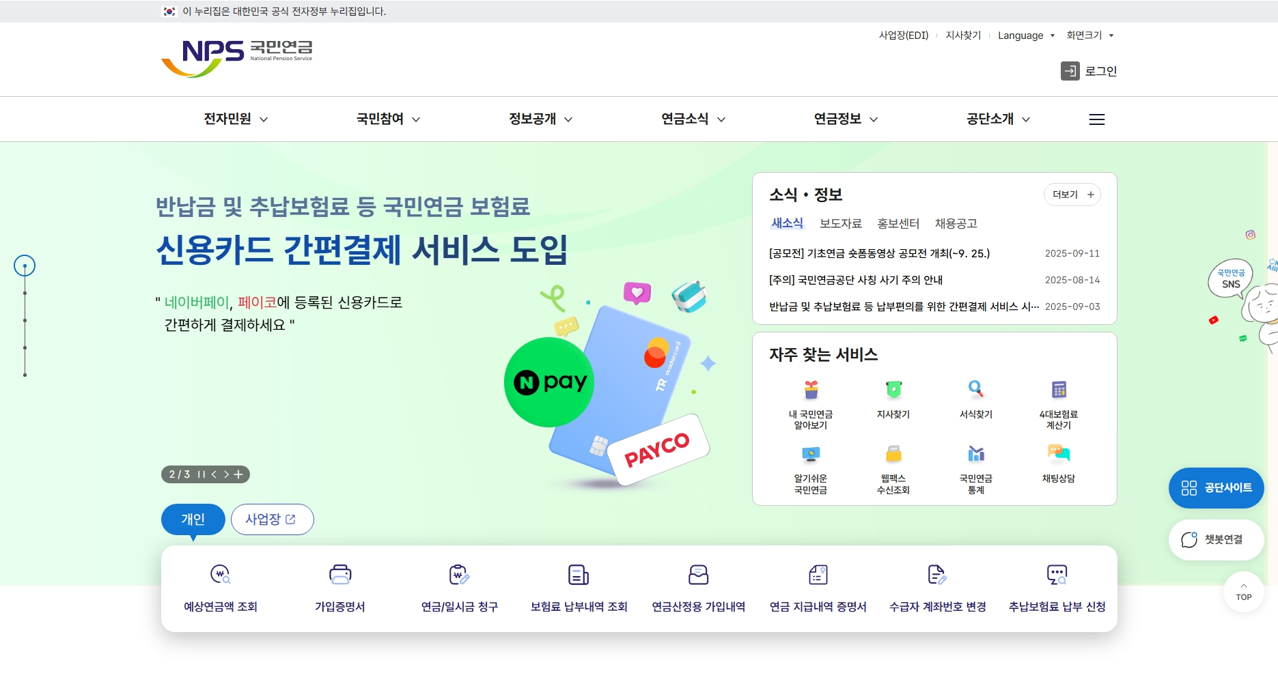This screenshot has height=686, width=1278.
Task: Select the 추납보험료 납부 신청 icon
Action: [1057, 575]
